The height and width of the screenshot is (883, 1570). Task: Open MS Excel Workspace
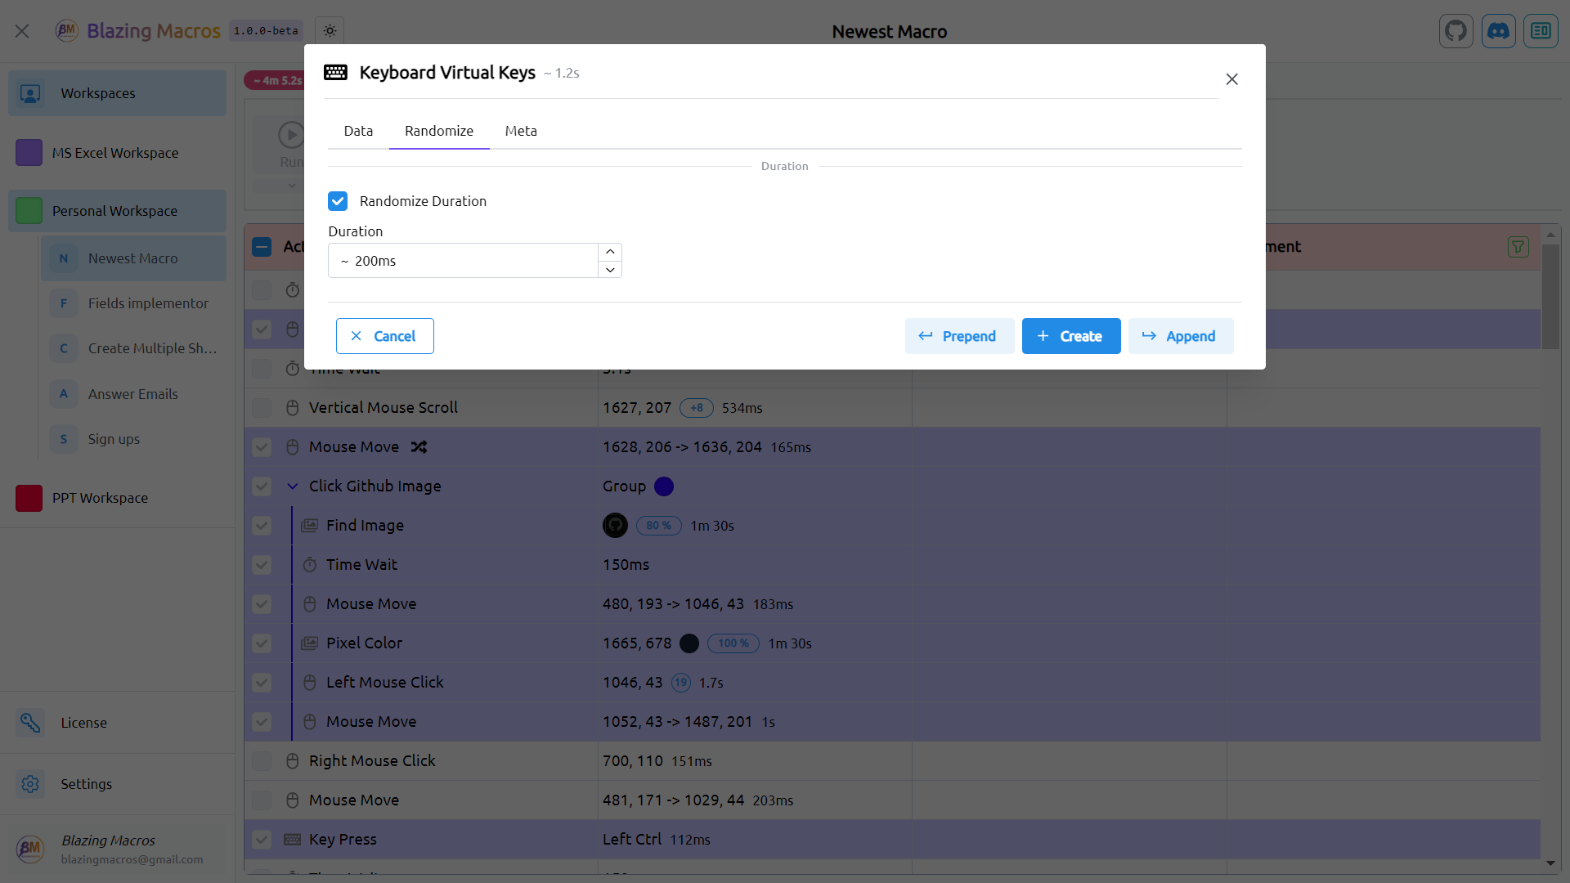pyautogui.click(x=118, y=153)
